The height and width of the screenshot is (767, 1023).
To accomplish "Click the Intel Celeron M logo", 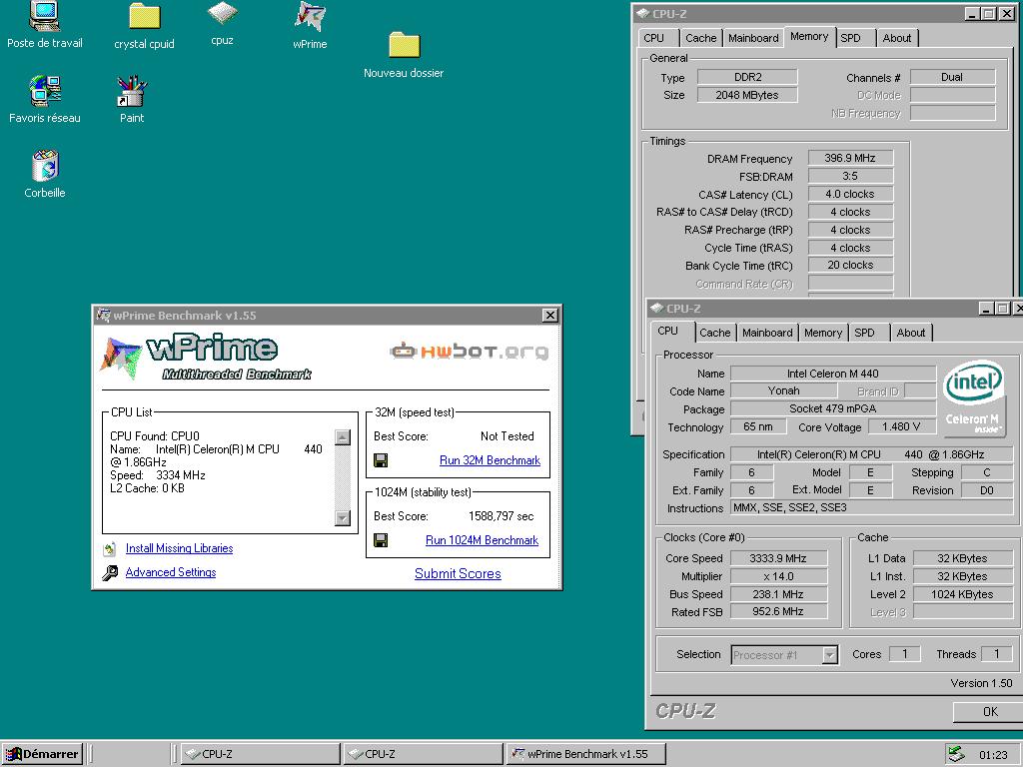I will 973,398.
